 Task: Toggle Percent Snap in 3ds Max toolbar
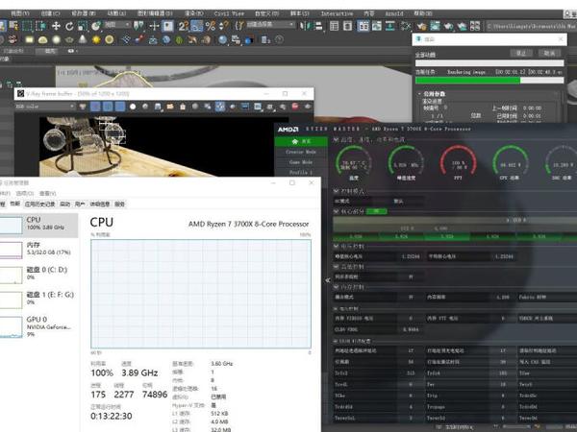click(x=210, y=26)
